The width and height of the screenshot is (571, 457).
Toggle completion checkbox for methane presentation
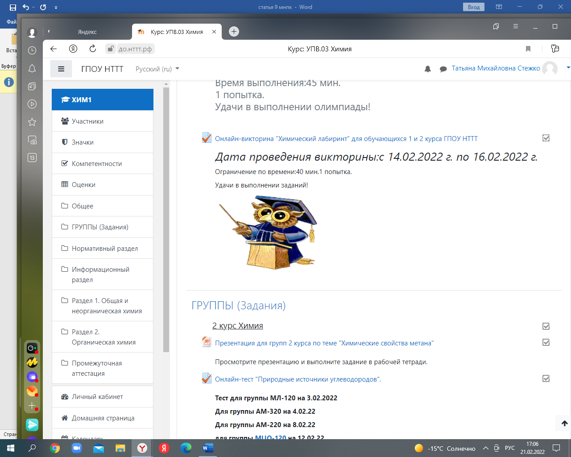546,342
